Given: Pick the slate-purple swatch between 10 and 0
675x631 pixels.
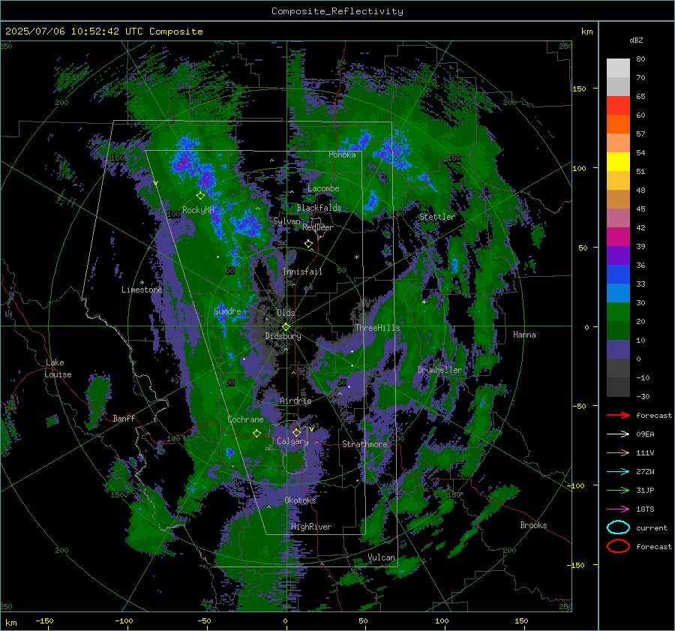Looking at the screenshot, I should [618, 350].
